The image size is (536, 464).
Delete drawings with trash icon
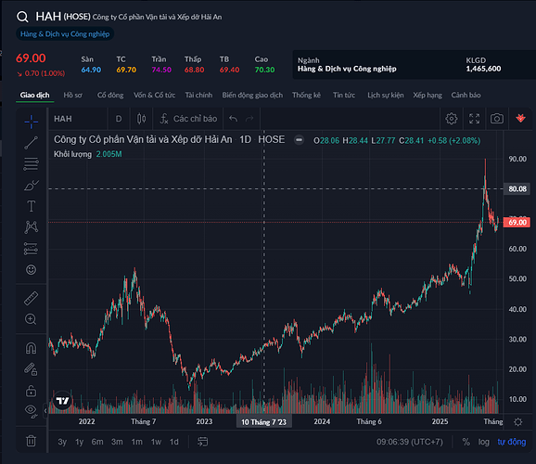point(31,441)
